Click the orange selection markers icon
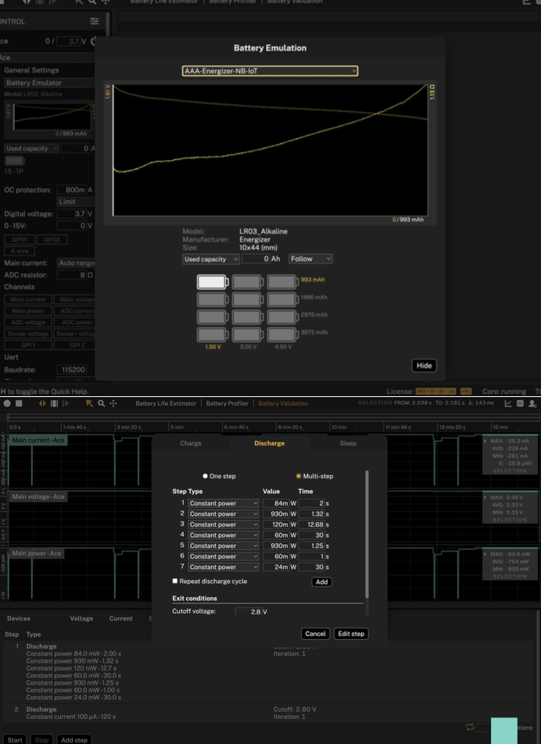This screenshot has height=744, width=541. tap(42, 403)
